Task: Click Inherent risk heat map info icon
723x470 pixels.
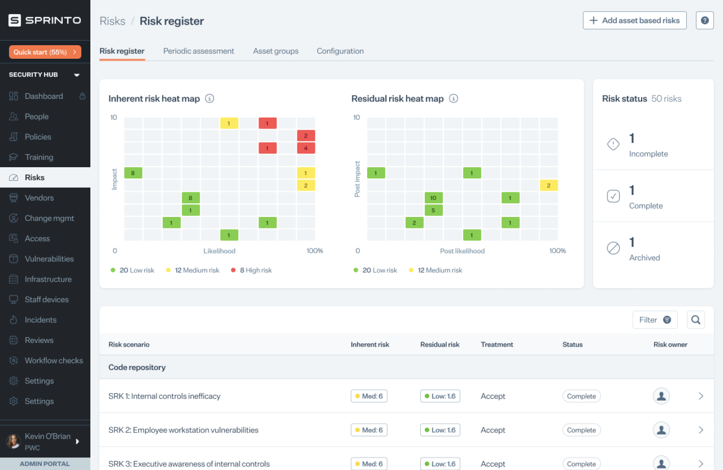Action: (210, 98)
